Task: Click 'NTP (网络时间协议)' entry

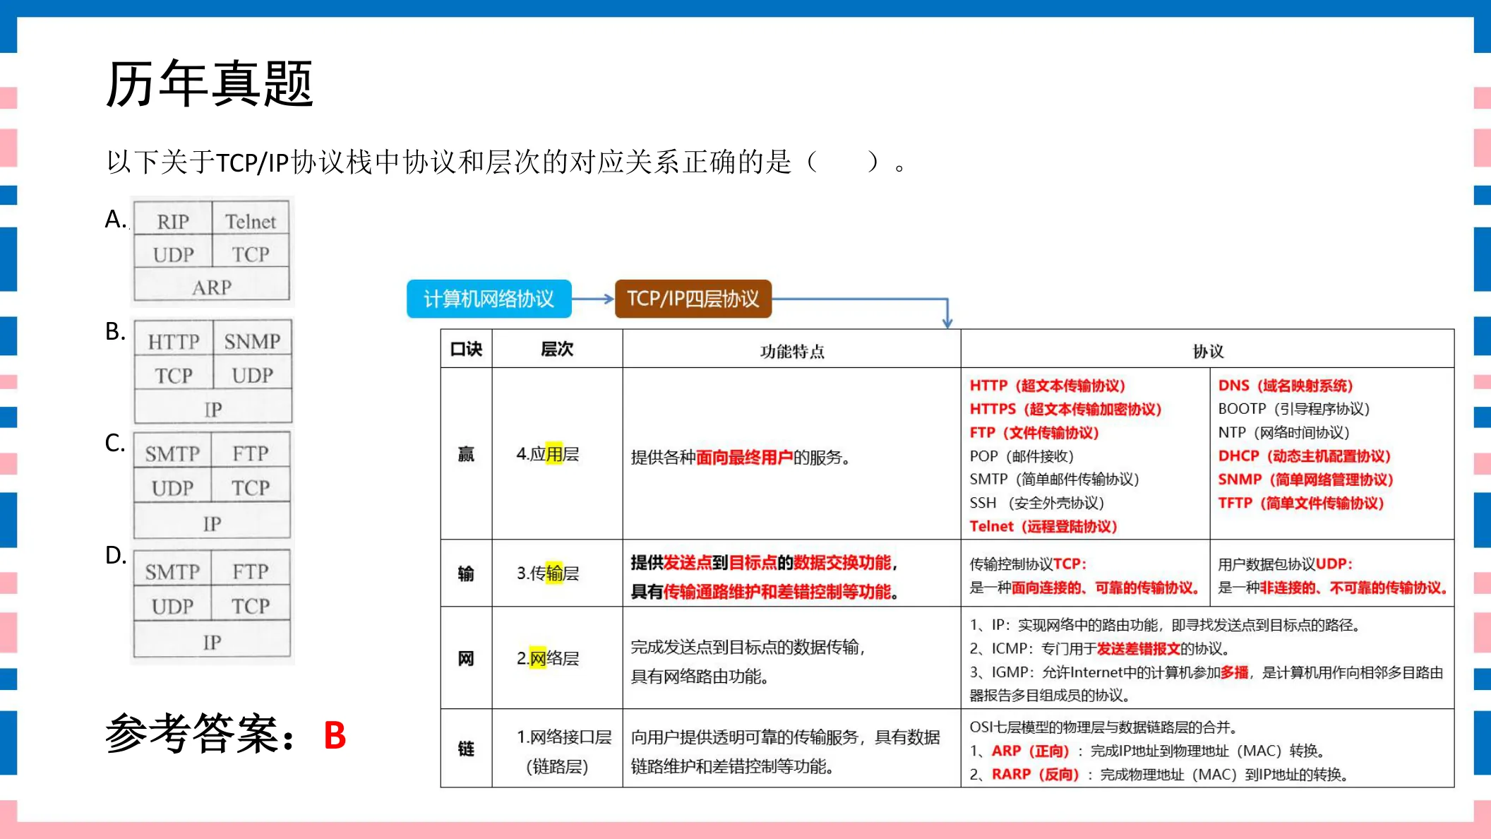Action: [1284, 432]
